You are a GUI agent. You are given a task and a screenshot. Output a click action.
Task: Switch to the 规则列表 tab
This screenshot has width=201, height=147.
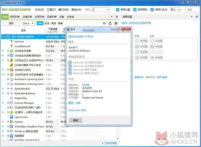tap(15, 17)
